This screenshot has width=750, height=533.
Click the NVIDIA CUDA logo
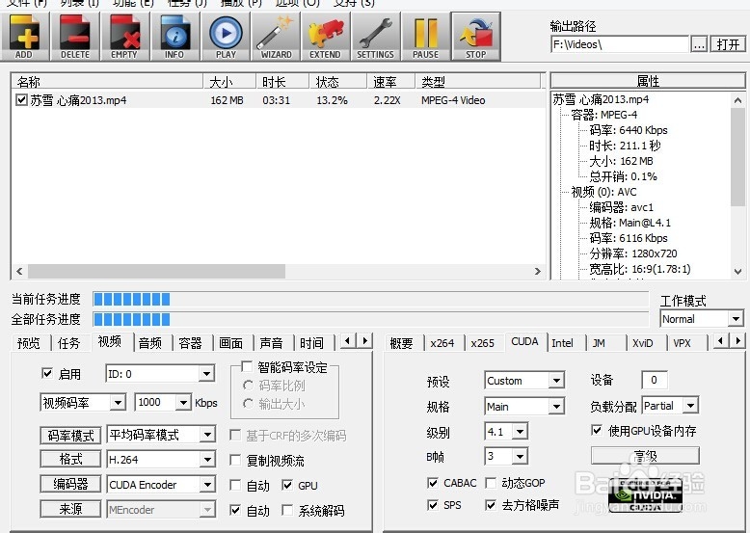click(x=645, y=496)
